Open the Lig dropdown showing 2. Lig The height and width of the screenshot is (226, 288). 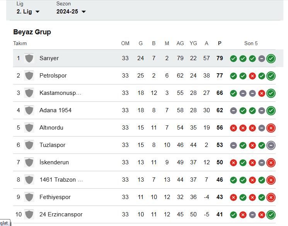point(28,12)
